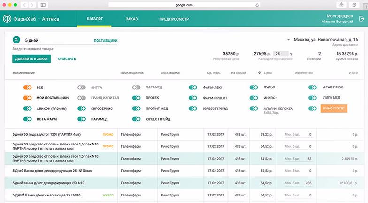Disable the ПРОФИТ МЕД supplier switch
This screenshot has width=368, height=203.
point(136,109)
